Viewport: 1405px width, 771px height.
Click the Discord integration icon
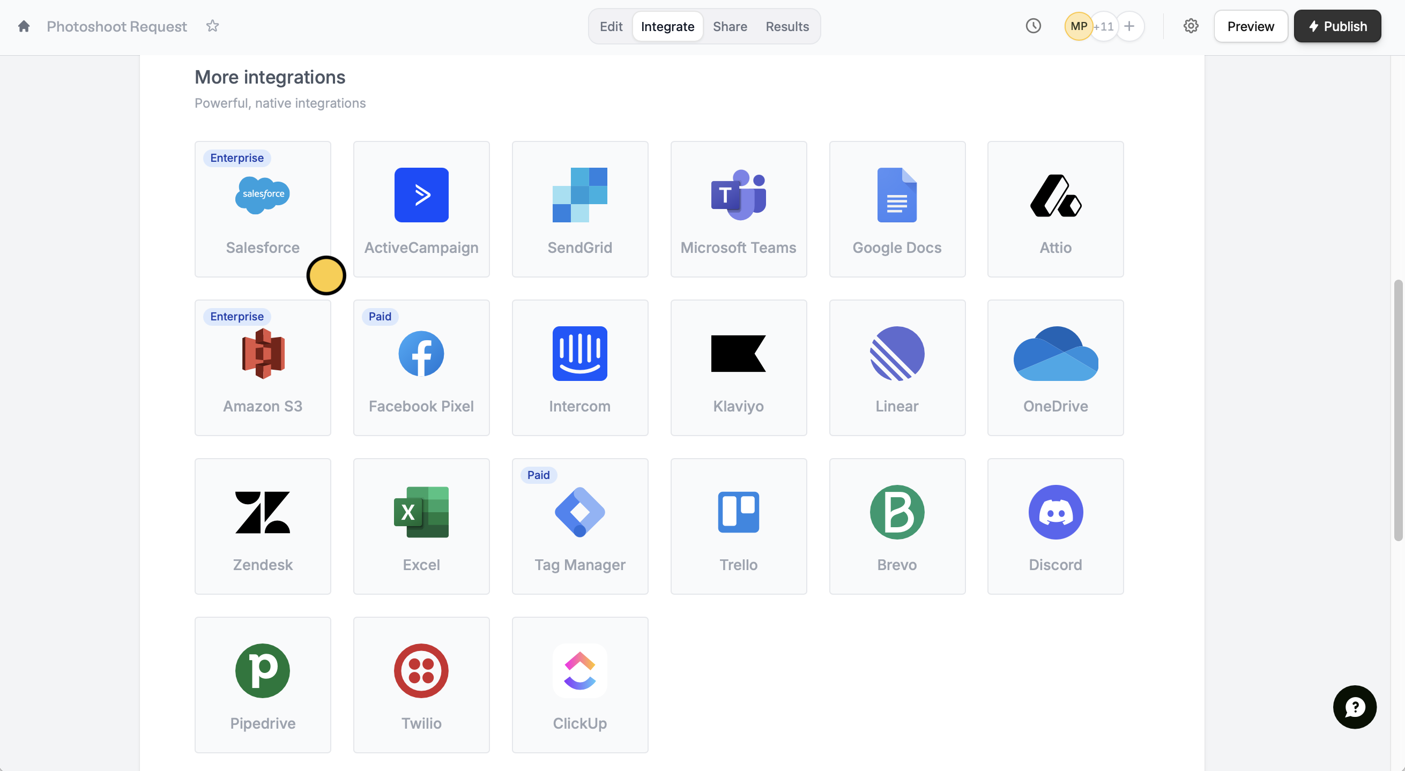pos(1055,512)
